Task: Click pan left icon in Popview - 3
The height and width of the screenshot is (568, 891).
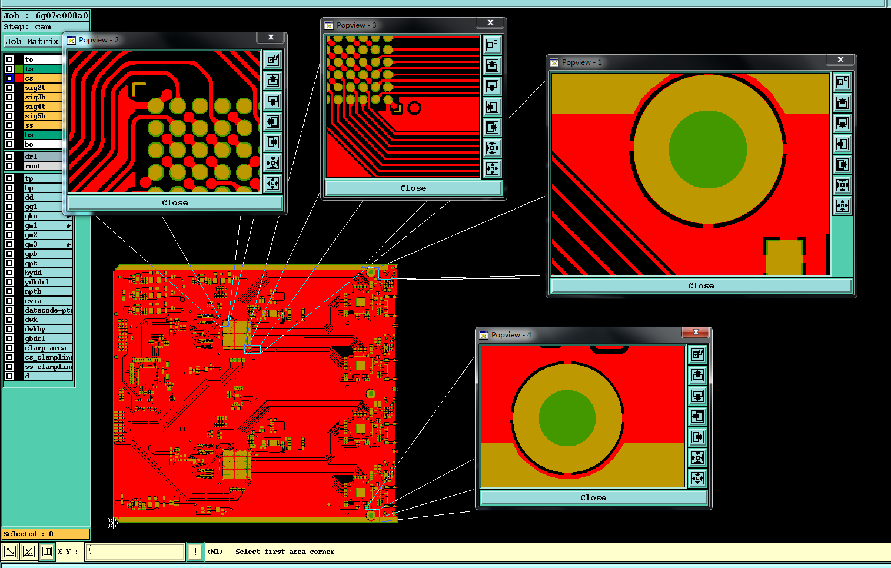Action: click(492, 107)
